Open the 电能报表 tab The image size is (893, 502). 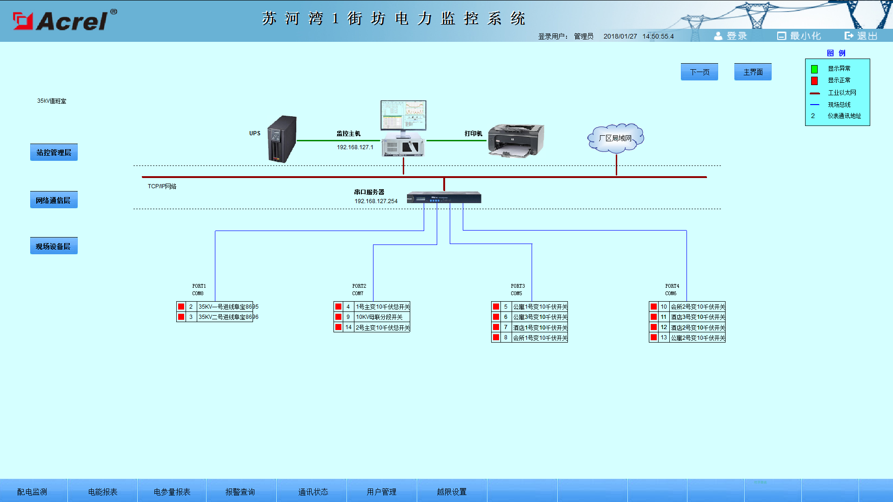(x=103, y=491)
